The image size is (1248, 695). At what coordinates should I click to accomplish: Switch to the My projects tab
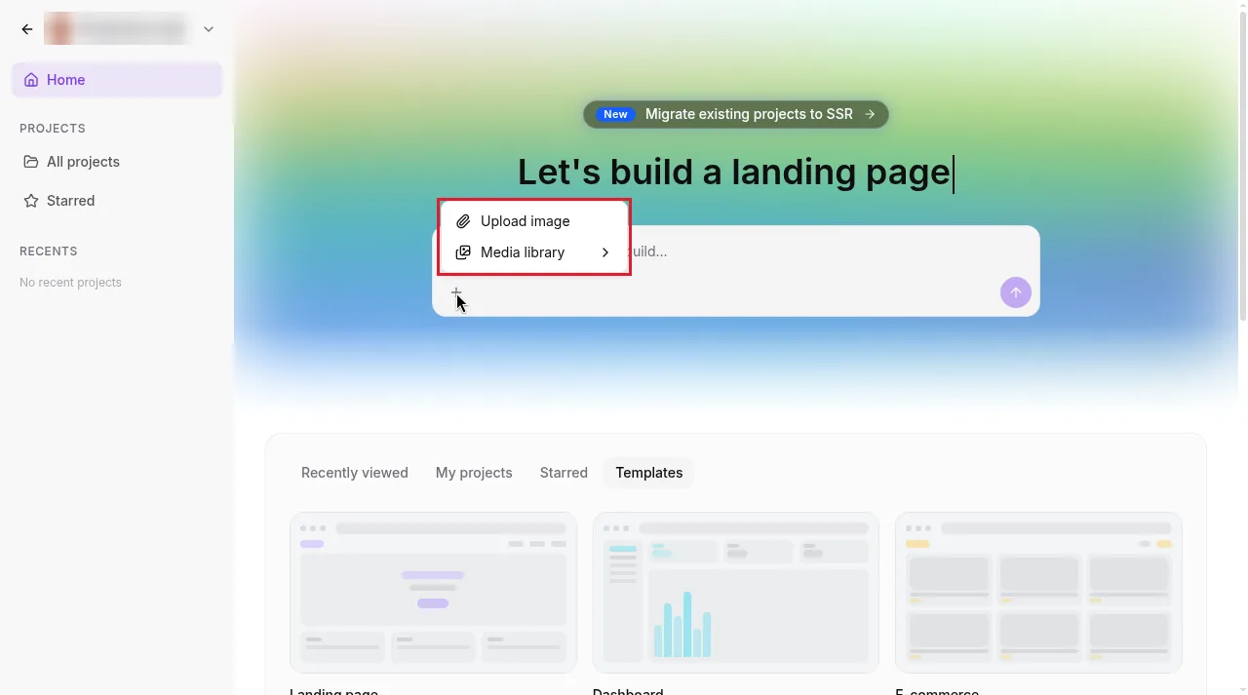(474, 473)
